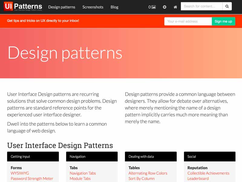Open the Sort By Column link
The height and width of the screenshot is (182, 242).
click(x=141, y=179)
